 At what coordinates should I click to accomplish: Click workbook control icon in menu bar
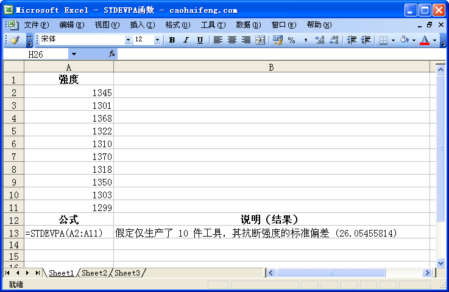[x=13, y=25]
